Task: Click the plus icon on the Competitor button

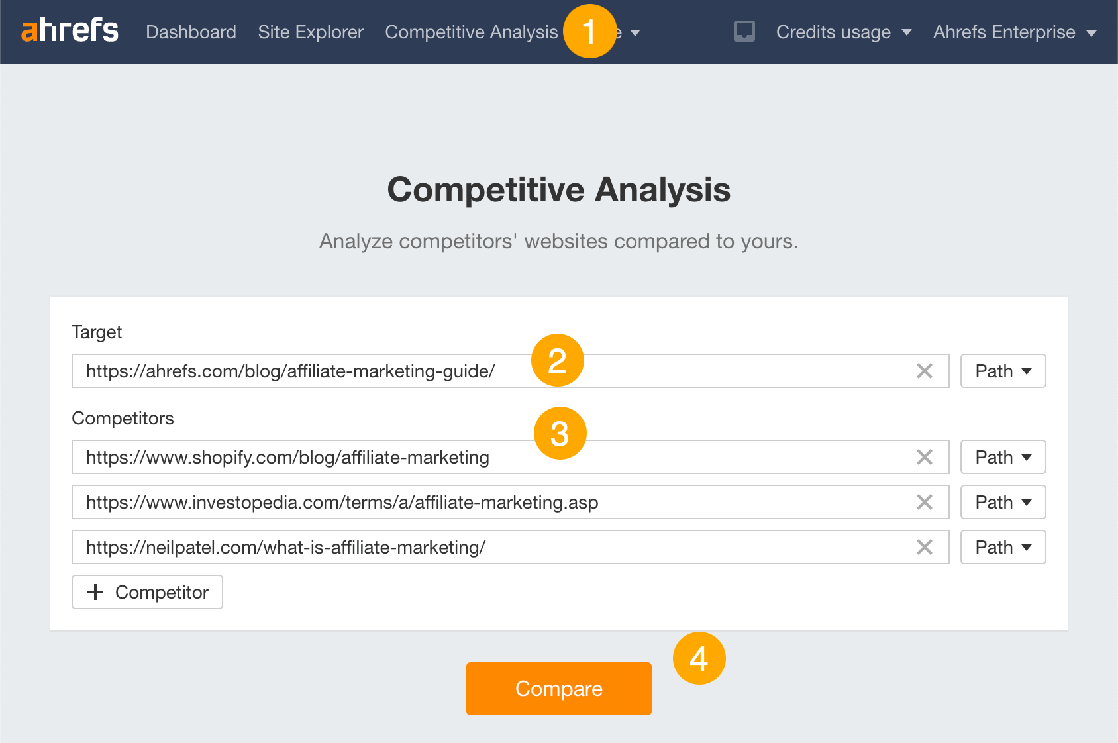Action: [96, 592]
